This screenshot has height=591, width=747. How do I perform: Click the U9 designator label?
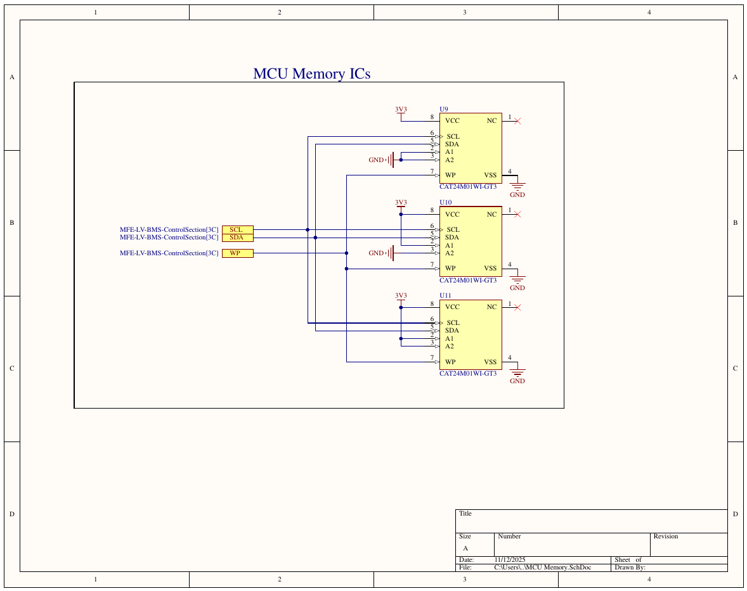pos(443,109)
